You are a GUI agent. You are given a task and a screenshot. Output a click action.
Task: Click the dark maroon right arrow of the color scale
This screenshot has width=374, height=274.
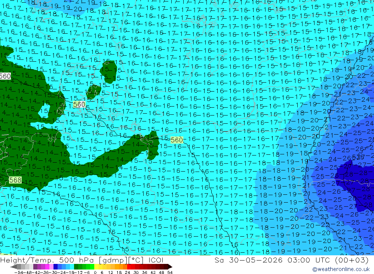[170, 267]
